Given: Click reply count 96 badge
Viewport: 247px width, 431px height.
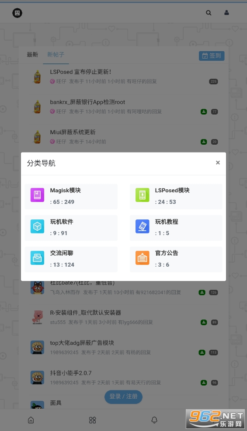Looking at the screenshot, I should pos(215,382).
